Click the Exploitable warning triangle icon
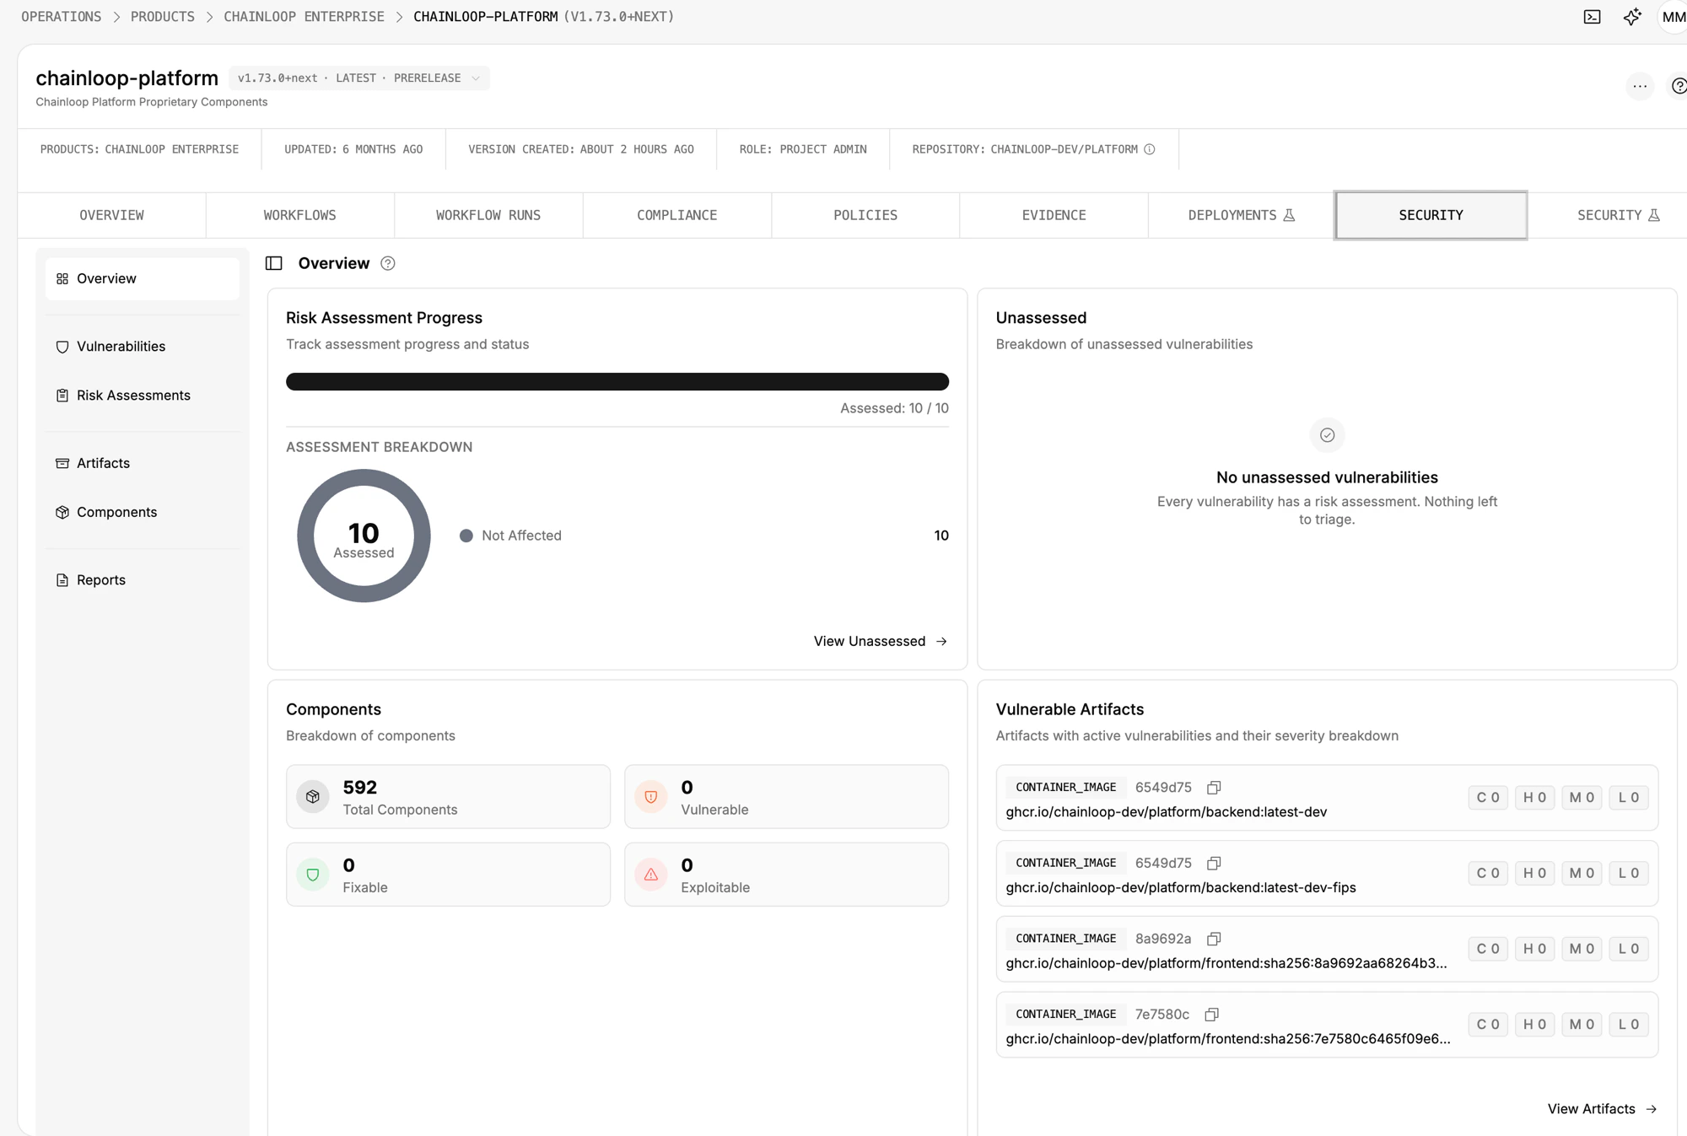The image size is (1687, 1136). pos(651,875)
